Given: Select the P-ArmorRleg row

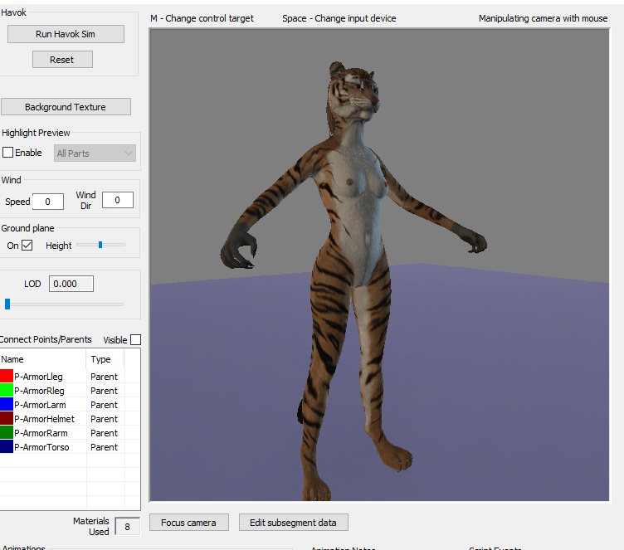Looking at the screenshot, I should click(x=70, y=391).
